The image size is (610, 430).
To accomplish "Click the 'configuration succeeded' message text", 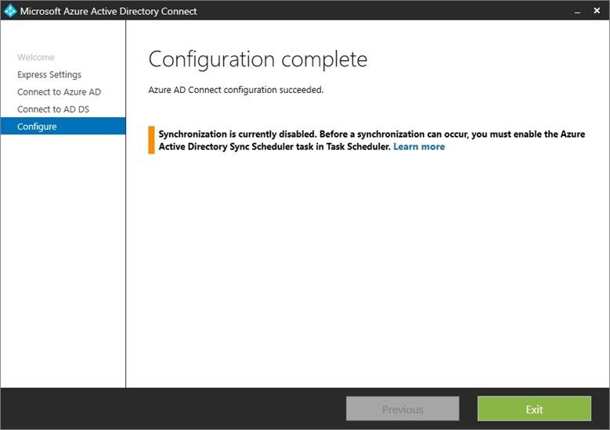I will tap(236, 90).
